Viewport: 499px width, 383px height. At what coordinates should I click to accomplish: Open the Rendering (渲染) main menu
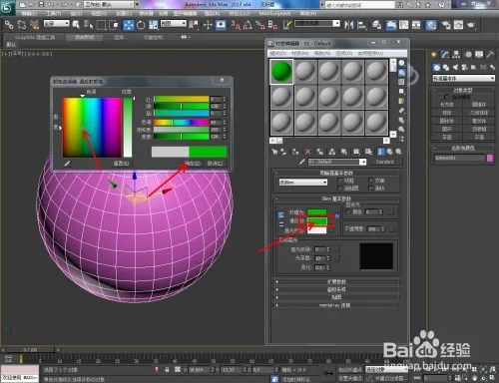click(212, 13)
